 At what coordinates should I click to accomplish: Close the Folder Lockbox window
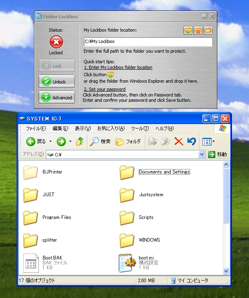point(212,16)
